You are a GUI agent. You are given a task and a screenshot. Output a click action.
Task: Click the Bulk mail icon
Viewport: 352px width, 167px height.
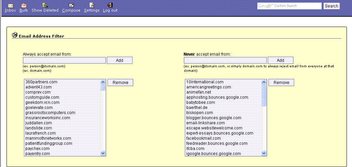tap(24, 5)
